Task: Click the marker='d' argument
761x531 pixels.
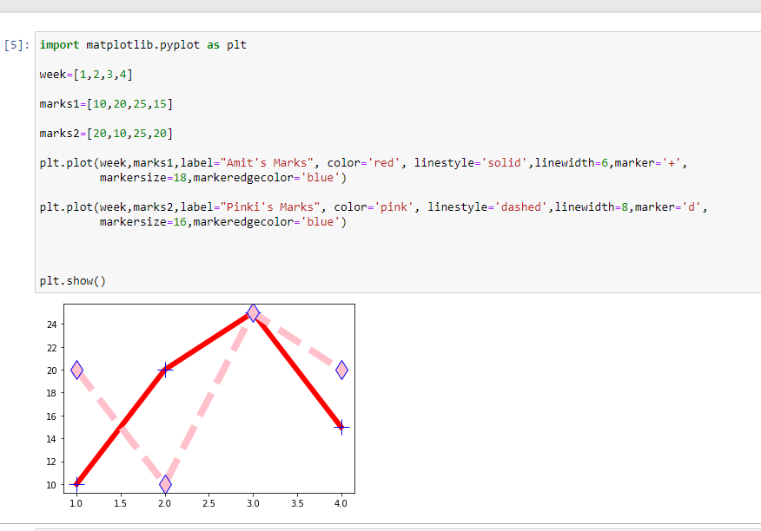Action: pos(668,207)
